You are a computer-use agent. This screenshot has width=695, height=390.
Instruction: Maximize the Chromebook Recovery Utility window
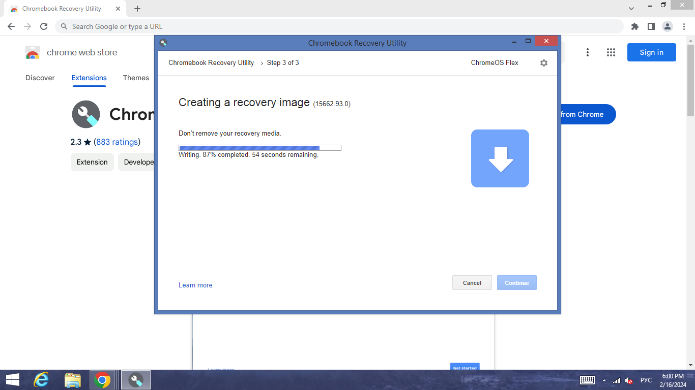click(528, 41)
